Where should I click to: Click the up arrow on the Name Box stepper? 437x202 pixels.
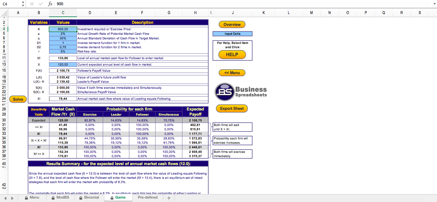tap(23, 2)
